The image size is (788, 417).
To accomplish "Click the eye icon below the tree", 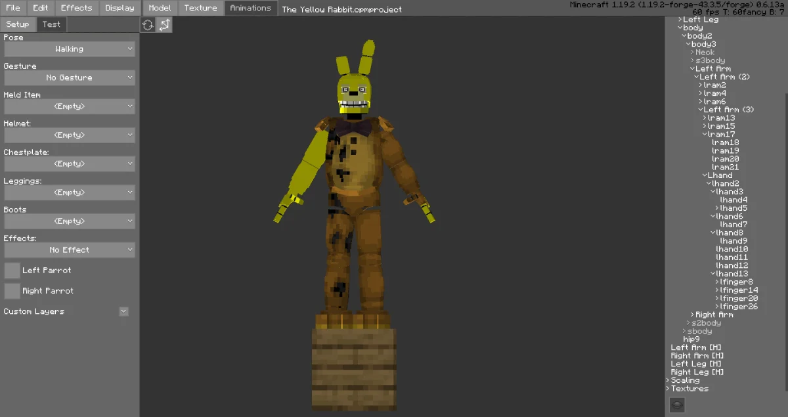I will tap(677, 405).
